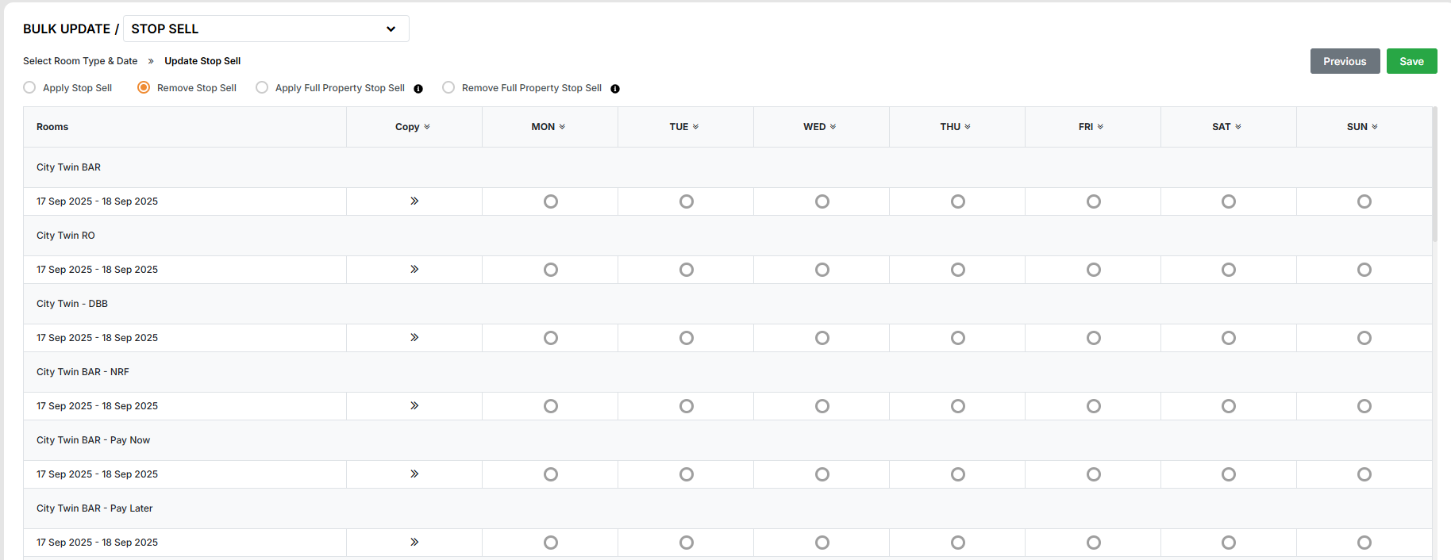
Task: Click copy arrows icon for City Twin BAR row
Action: (x=414, y=201)
